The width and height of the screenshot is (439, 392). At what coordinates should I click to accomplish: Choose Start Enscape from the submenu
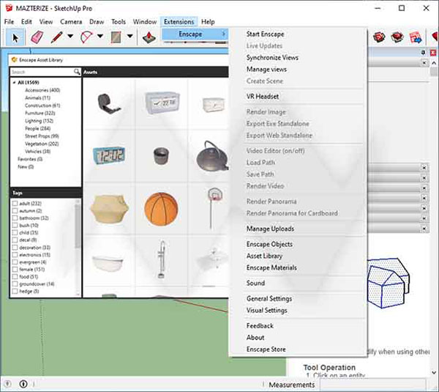click(265, 34)
